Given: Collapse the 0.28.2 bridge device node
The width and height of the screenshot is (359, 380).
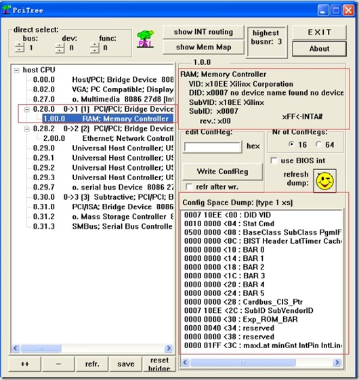Looking at the screenshot, I should [26, 129].
